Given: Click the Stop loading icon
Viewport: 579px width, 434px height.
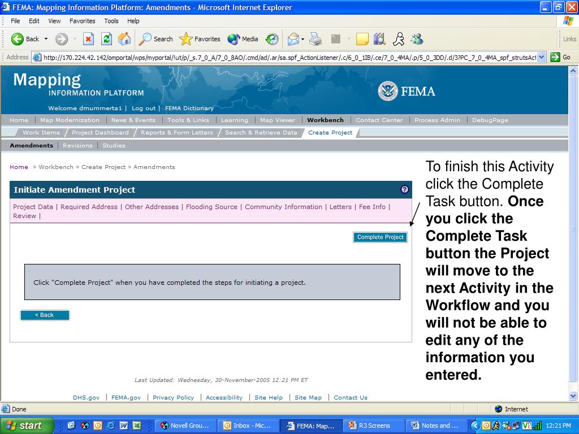Looking at the screenshot, I should pos(88,39).
